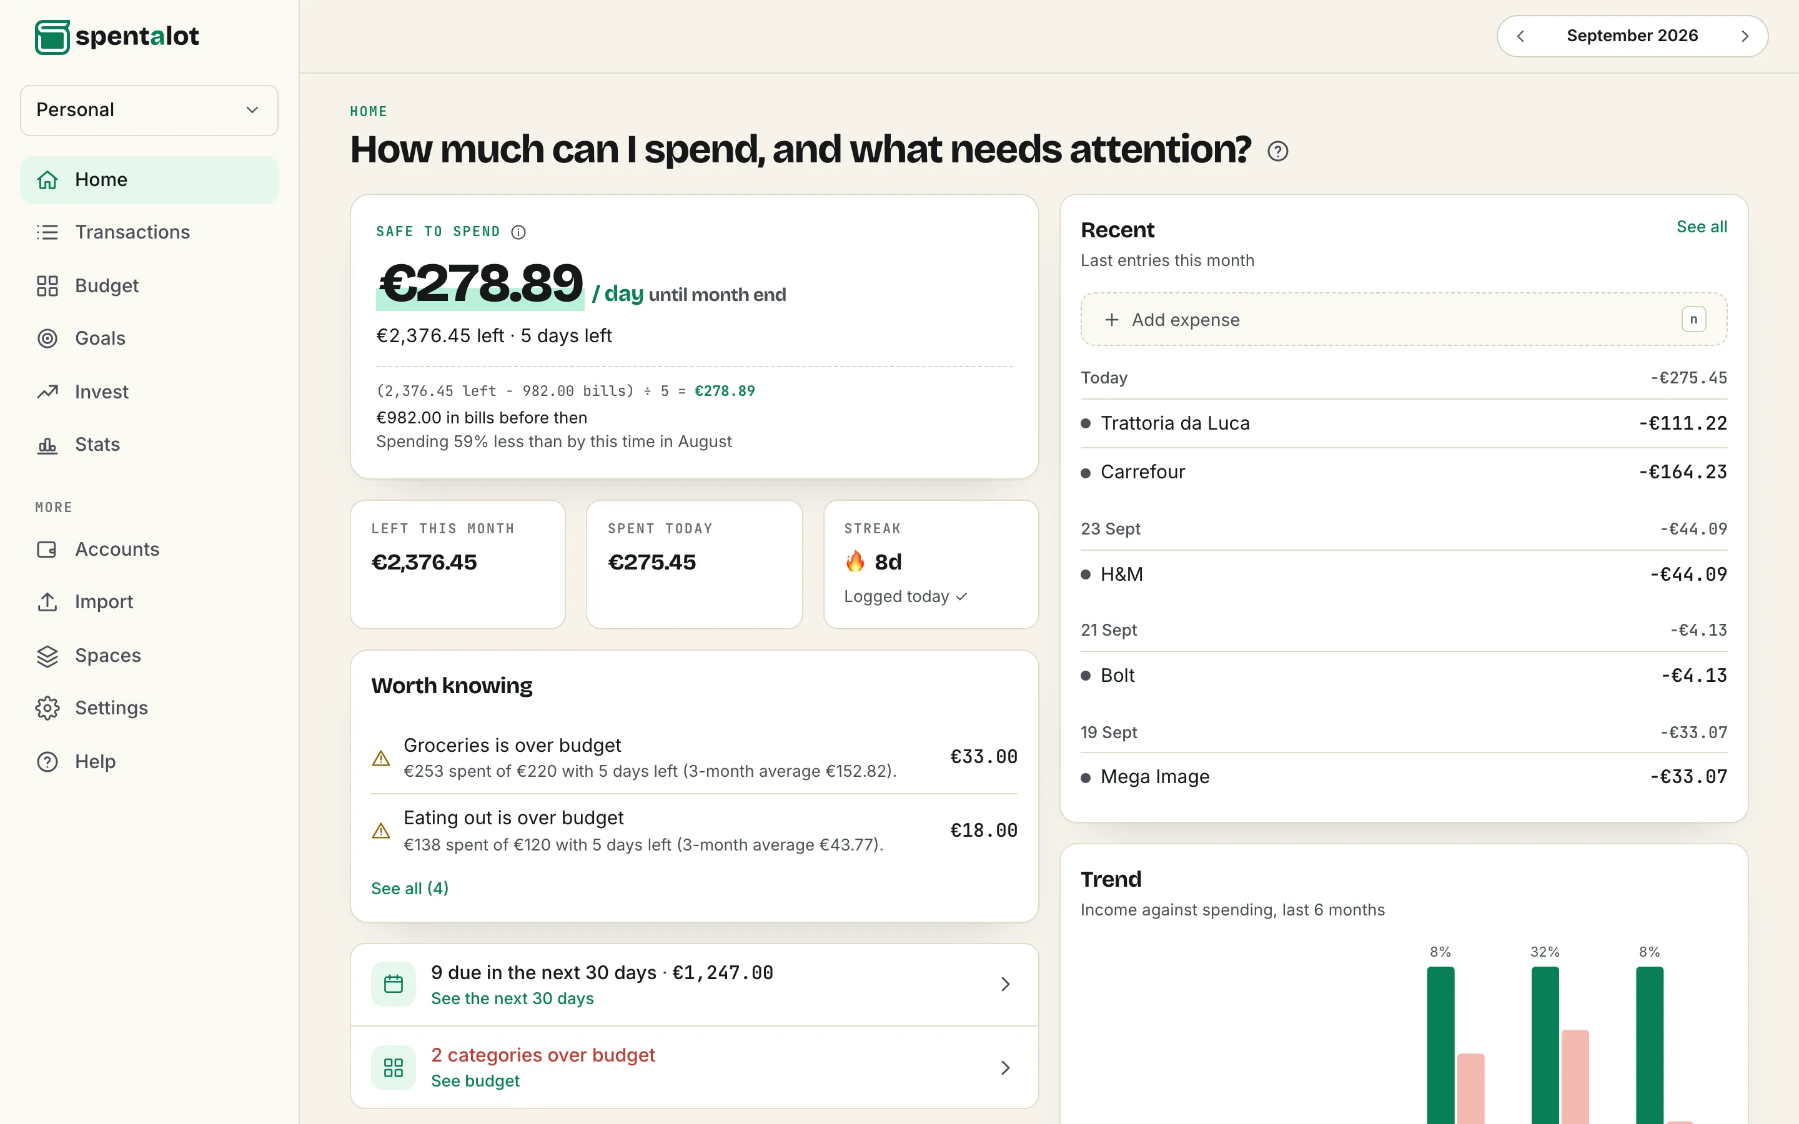Click the Help question-mark icon in sidebar

point(47,762)
